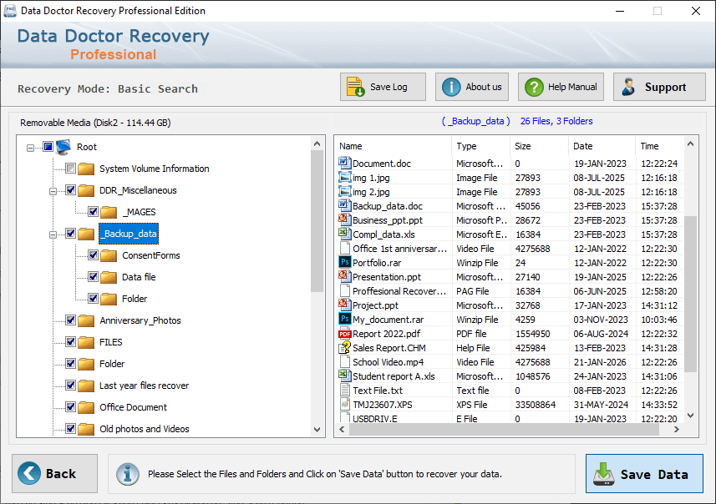Sort files by the Type column header
Image resolution: width=716 pixels, height=504 pixels.
[481, 146]
